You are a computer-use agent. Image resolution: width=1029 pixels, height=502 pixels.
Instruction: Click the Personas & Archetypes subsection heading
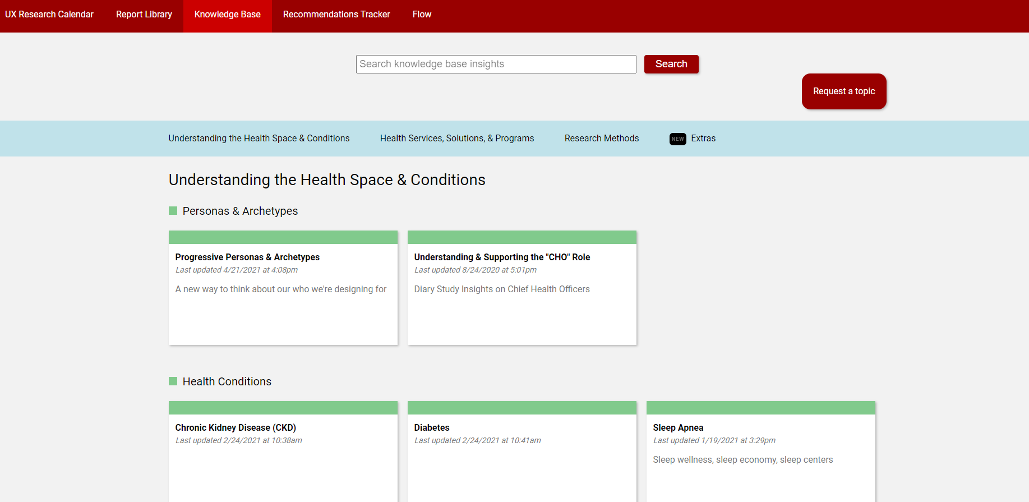(x=240, y=211)
